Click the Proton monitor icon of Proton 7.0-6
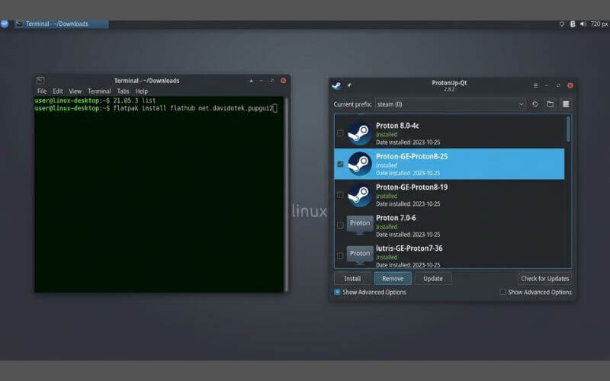The height and width of the screenshot is (381, 610). [359, 225]
